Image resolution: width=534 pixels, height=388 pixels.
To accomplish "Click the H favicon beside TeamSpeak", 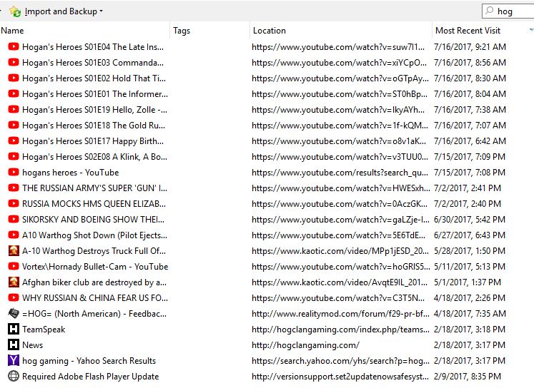I will pos(14,329).
